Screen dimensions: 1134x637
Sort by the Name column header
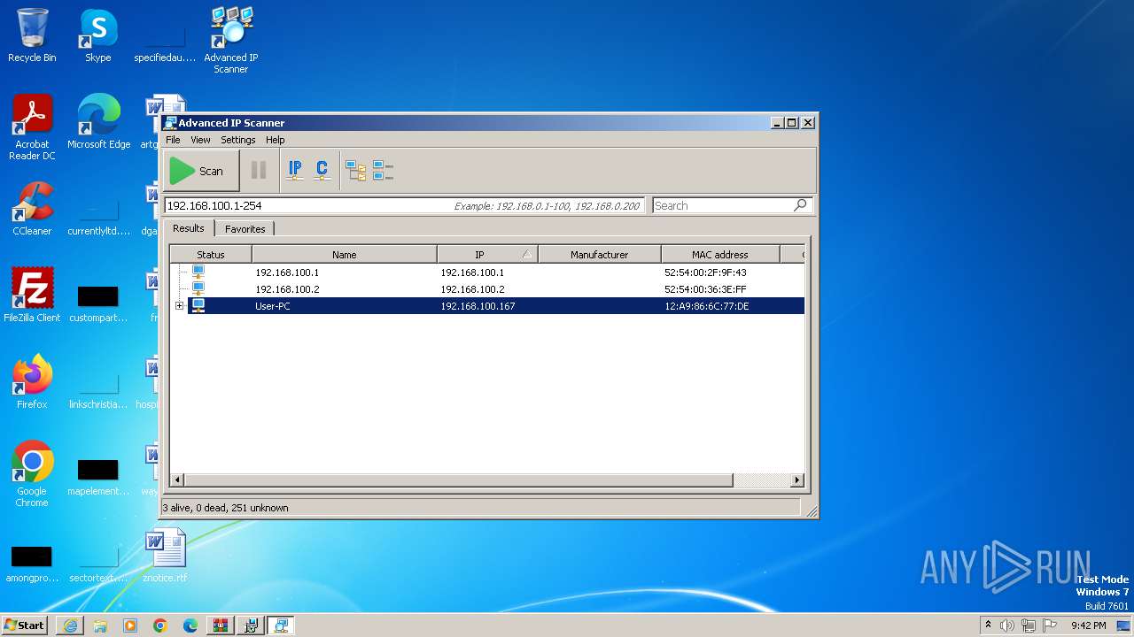click(x=345, y=255)
